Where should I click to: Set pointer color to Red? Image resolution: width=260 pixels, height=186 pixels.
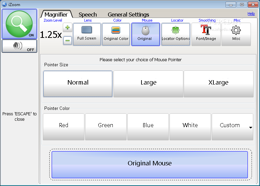[64, 127]
